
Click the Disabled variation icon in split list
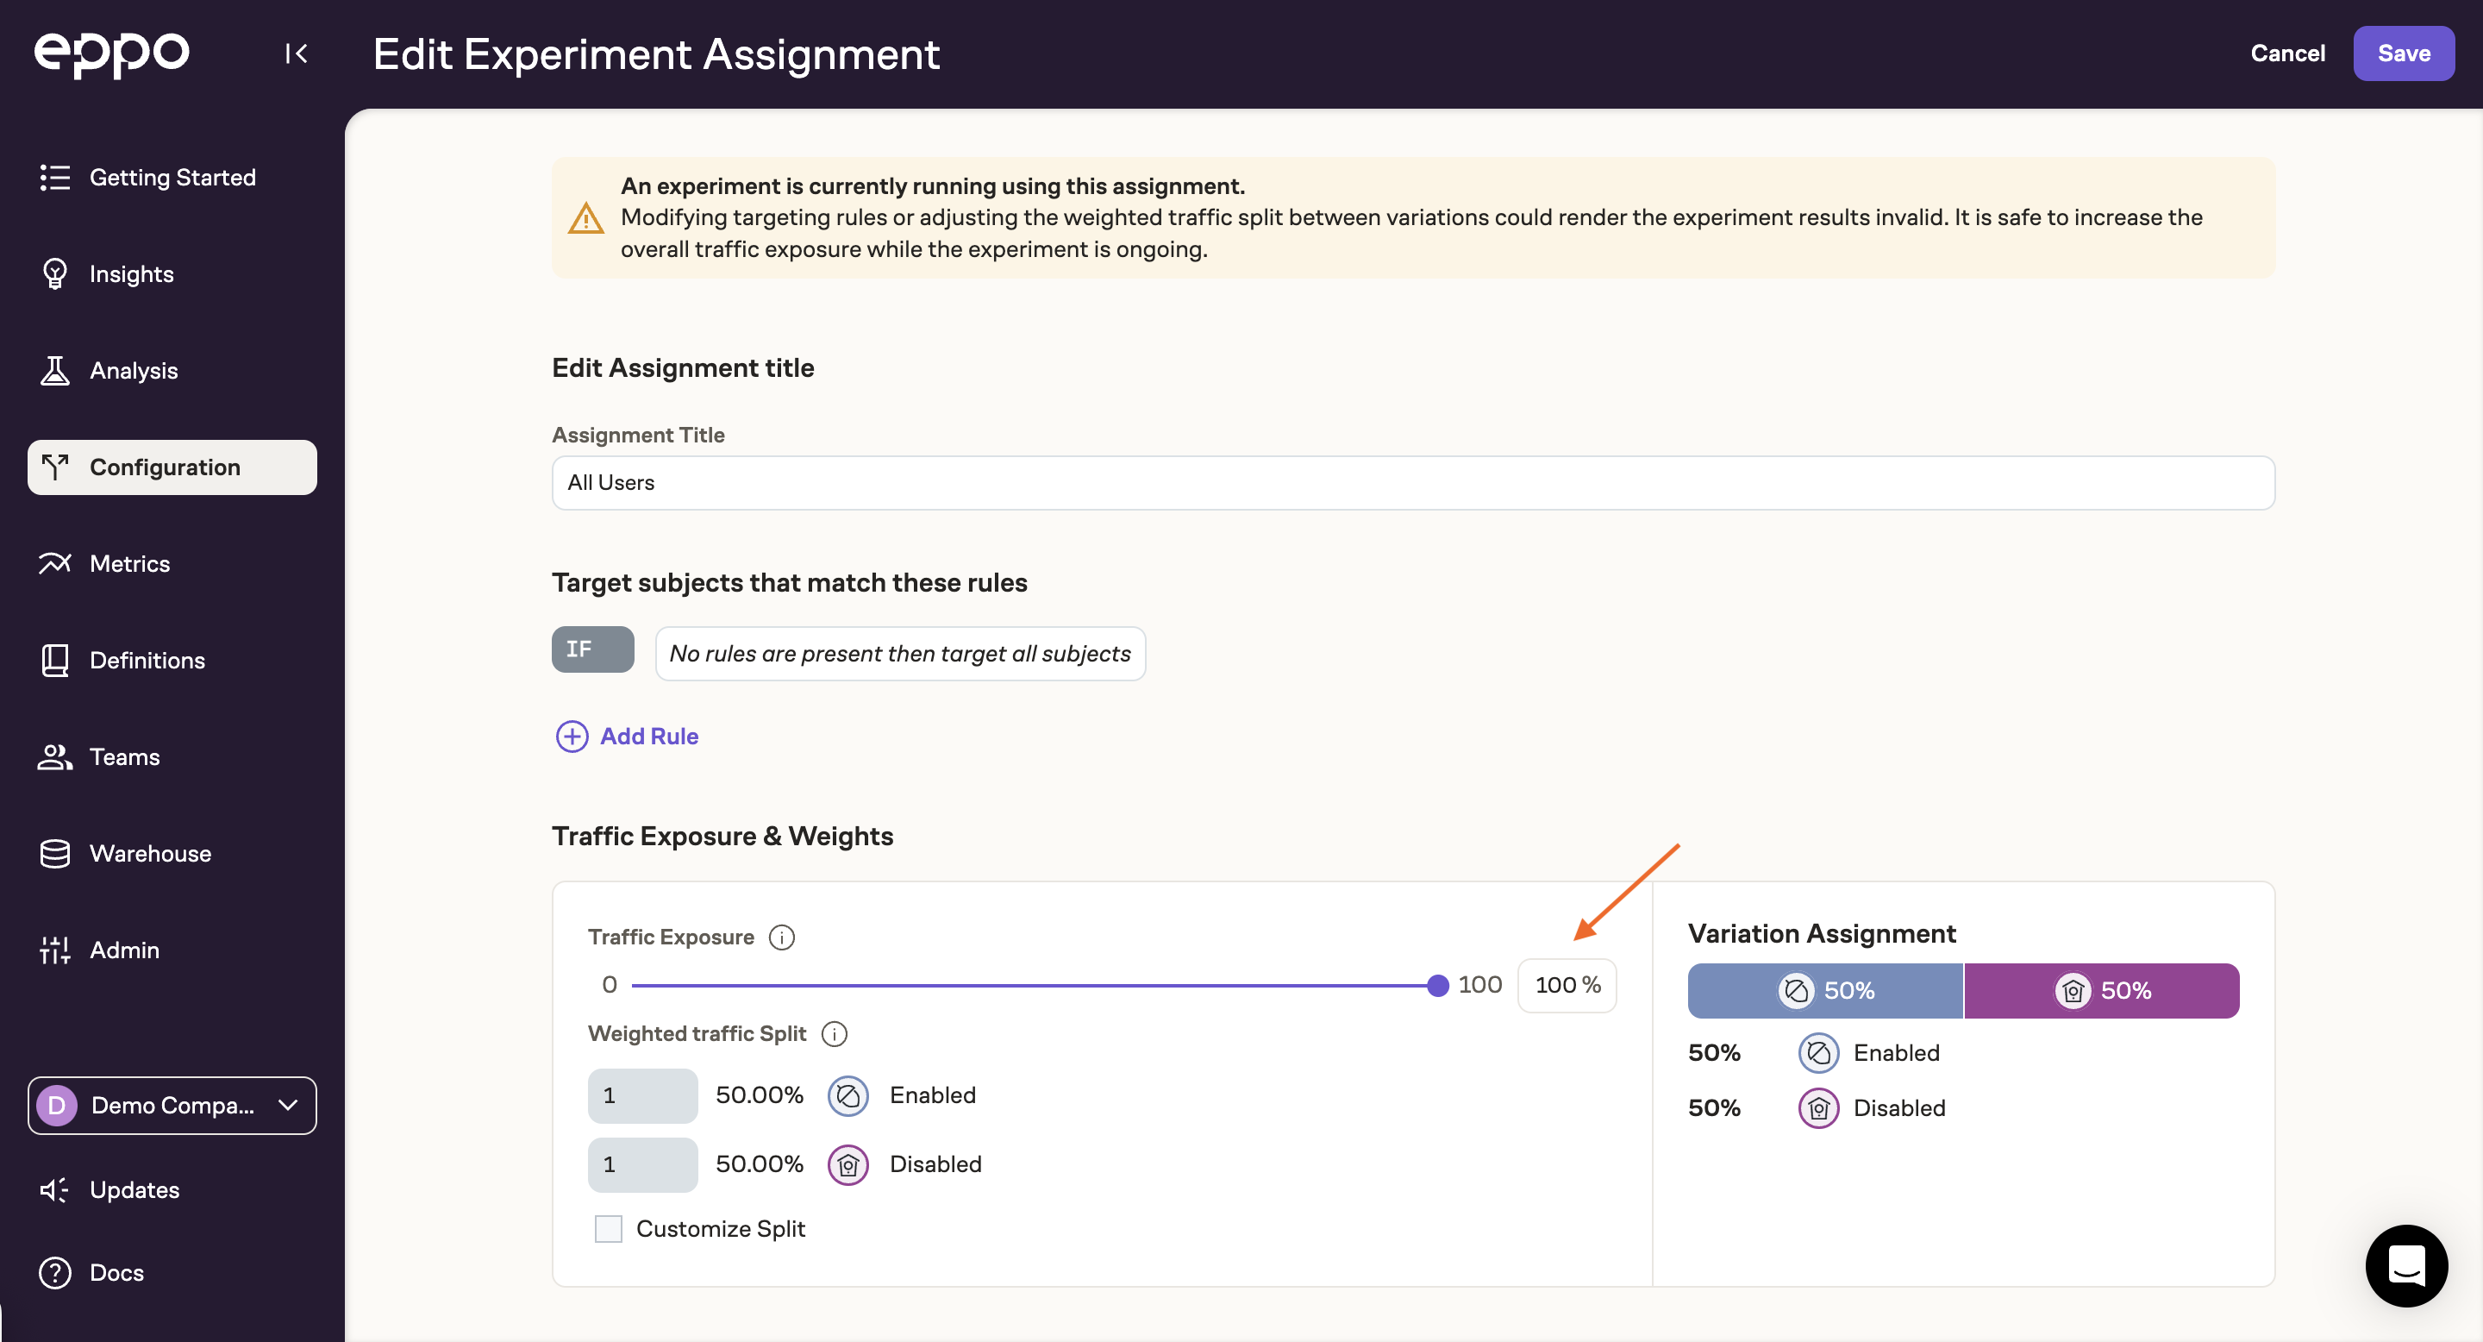point(847,1164)
